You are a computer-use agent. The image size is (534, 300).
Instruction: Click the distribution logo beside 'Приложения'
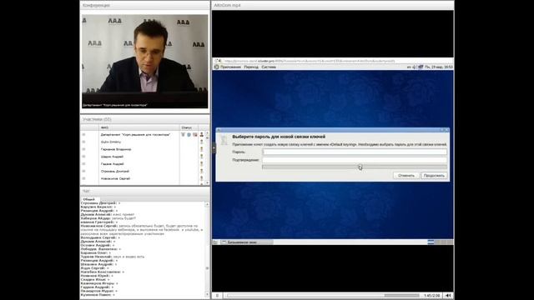pyautogui.click(x=216, y=67)
